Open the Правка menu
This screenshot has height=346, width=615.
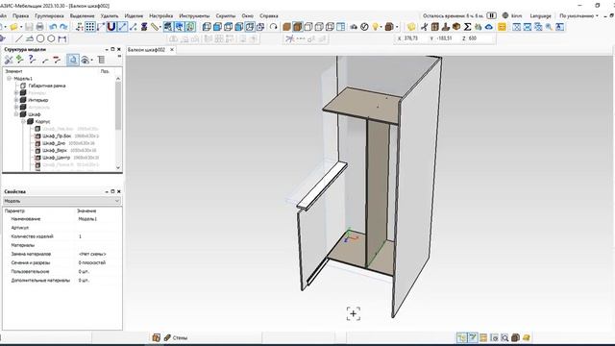pyautogui.click(x=20, y=15)
